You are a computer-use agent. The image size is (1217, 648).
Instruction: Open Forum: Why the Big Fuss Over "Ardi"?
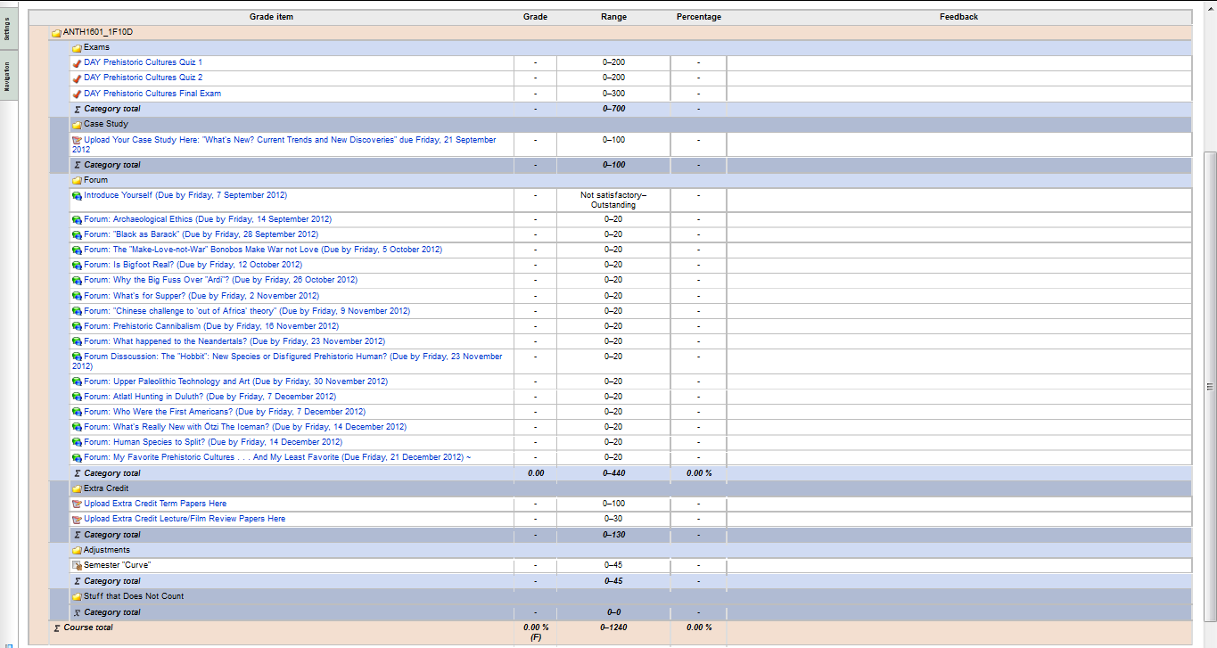point(220,280)
